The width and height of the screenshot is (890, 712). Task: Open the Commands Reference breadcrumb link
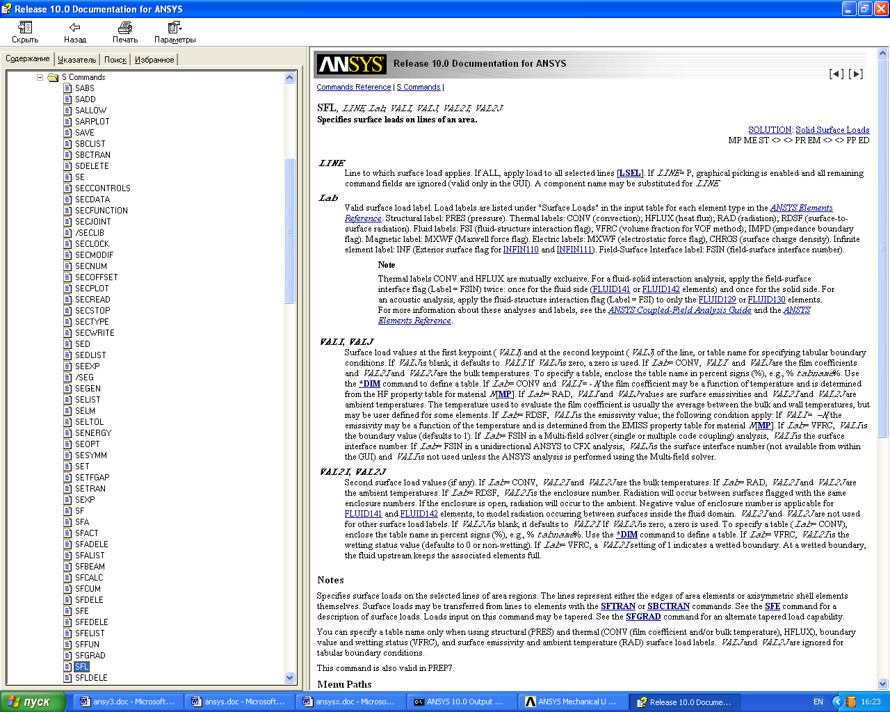354,88
